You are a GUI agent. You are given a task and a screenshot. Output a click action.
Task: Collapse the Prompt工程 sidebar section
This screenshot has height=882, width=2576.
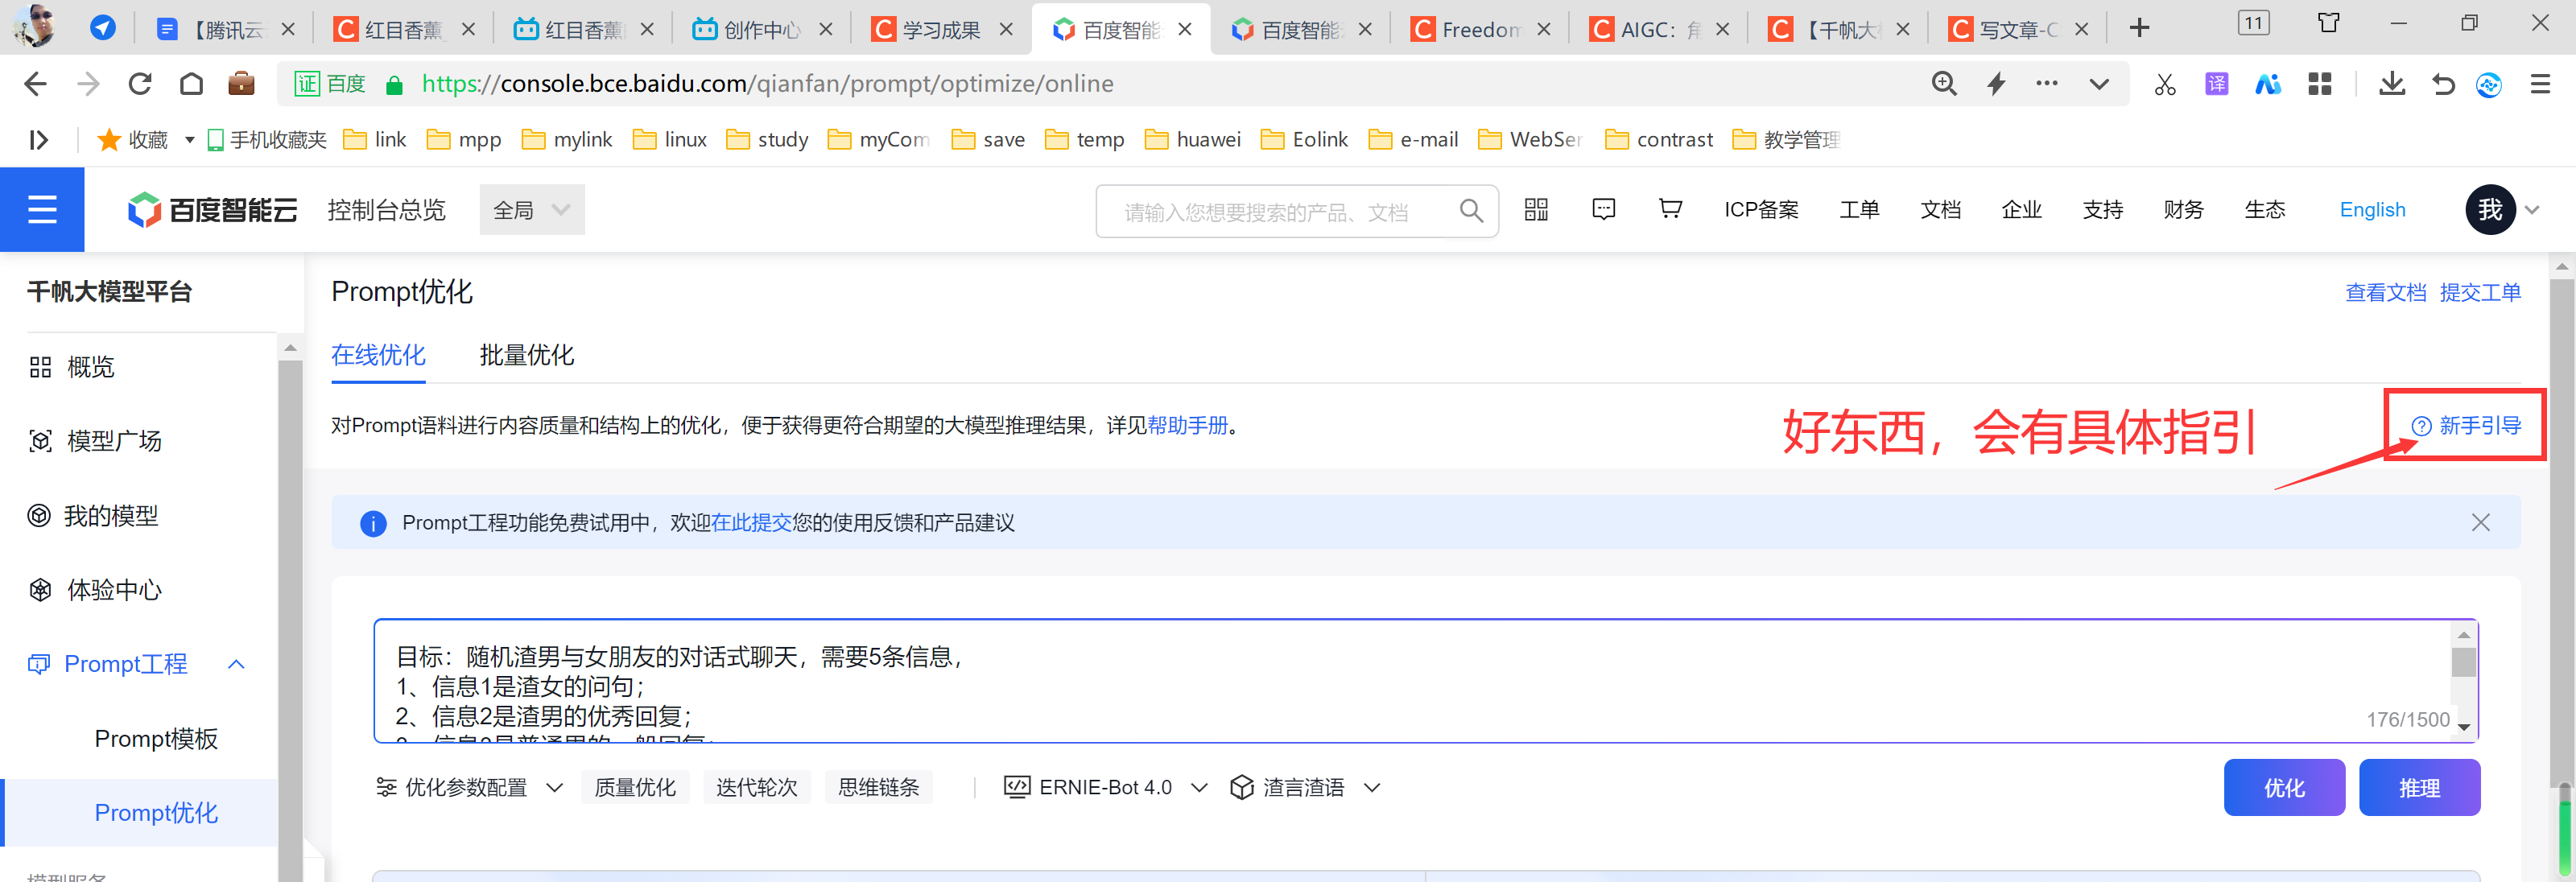(237, 664)
